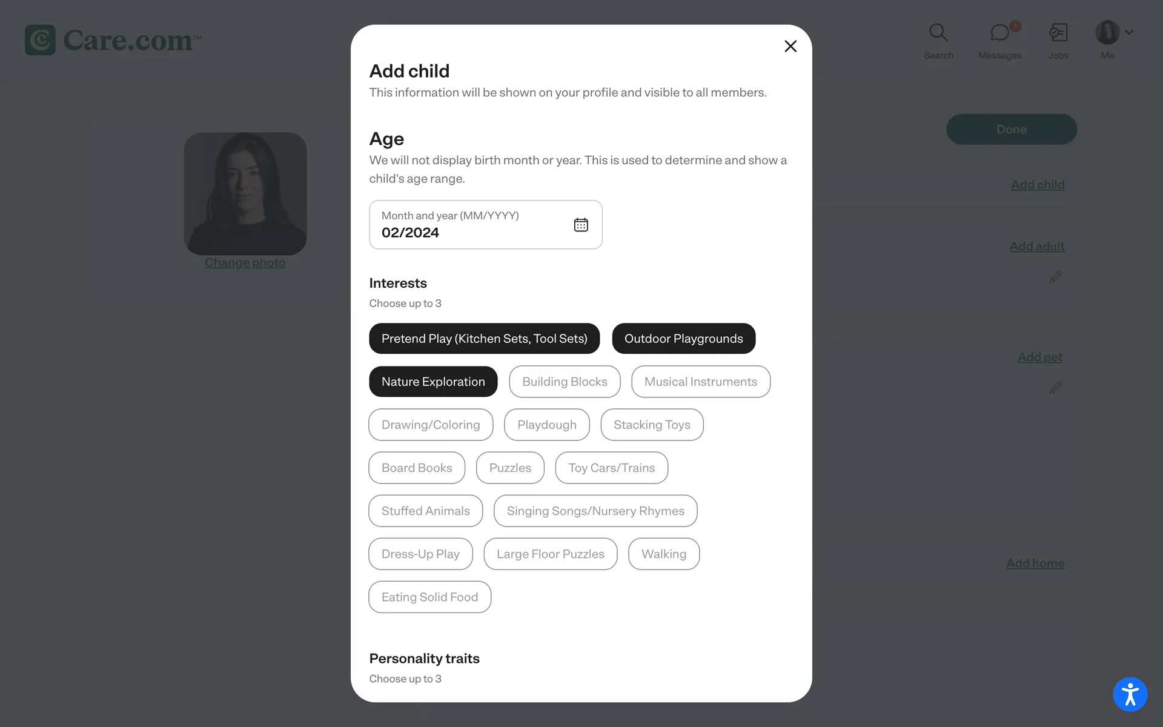Expand the Me account dropdown arrow
The width and height of the screenshot is (1163, 727).
click(1129, 32)
